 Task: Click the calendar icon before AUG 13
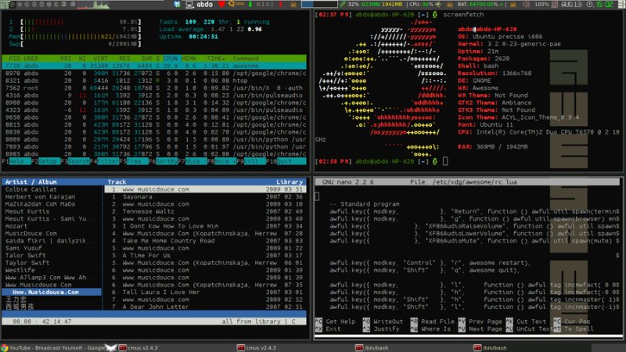[x=555, y=5]
